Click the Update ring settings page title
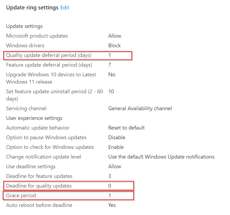The image size is (230, 215). pyautogui.click(x=30, y=8)
